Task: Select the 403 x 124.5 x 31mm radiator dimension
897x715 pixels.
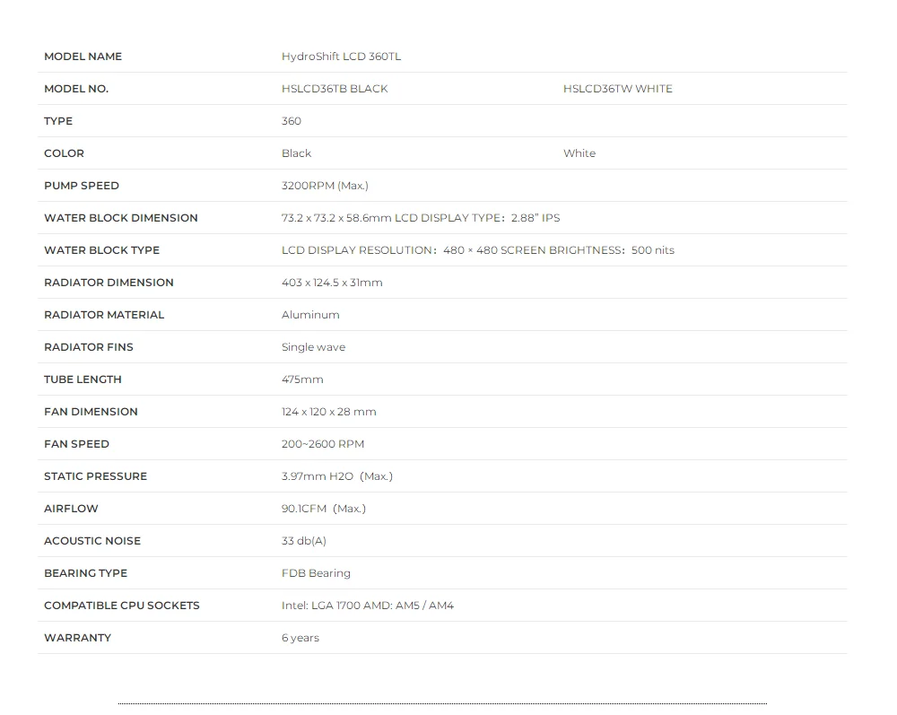Action: coord(332,283)
